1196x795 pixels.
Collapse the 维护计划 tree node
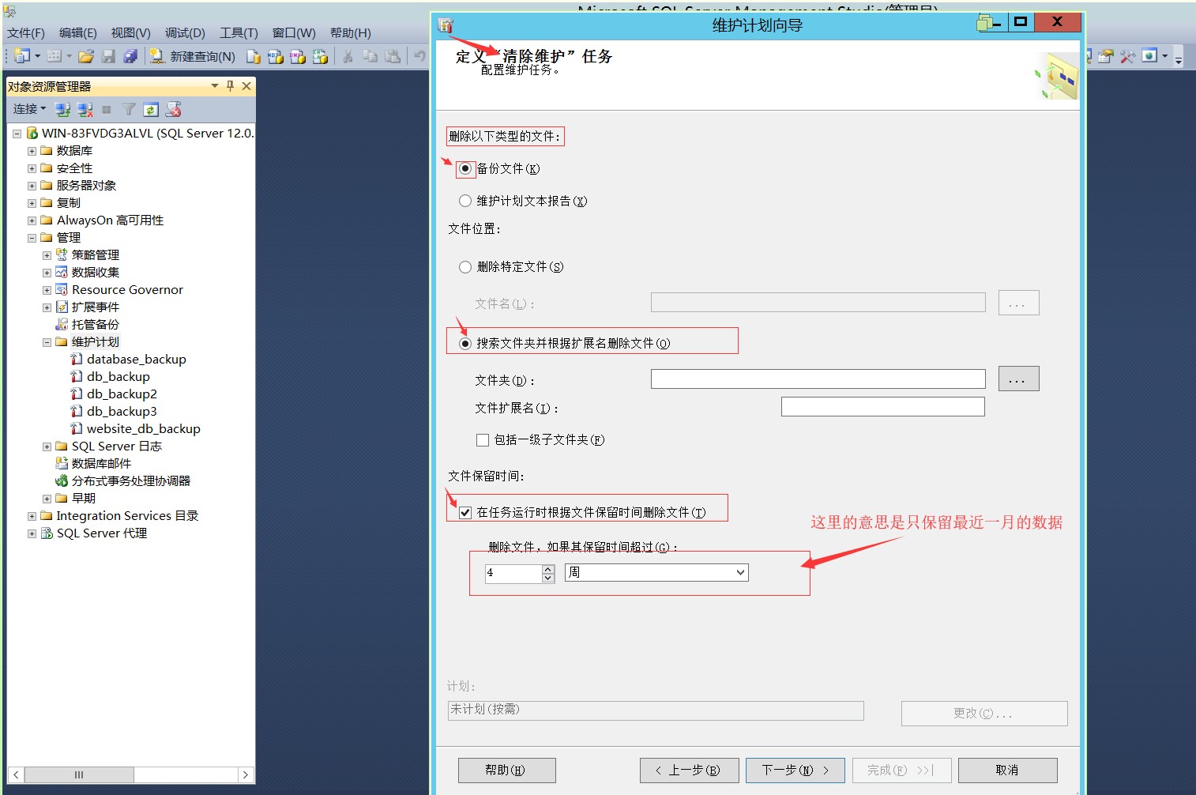[x=46, y=342]
